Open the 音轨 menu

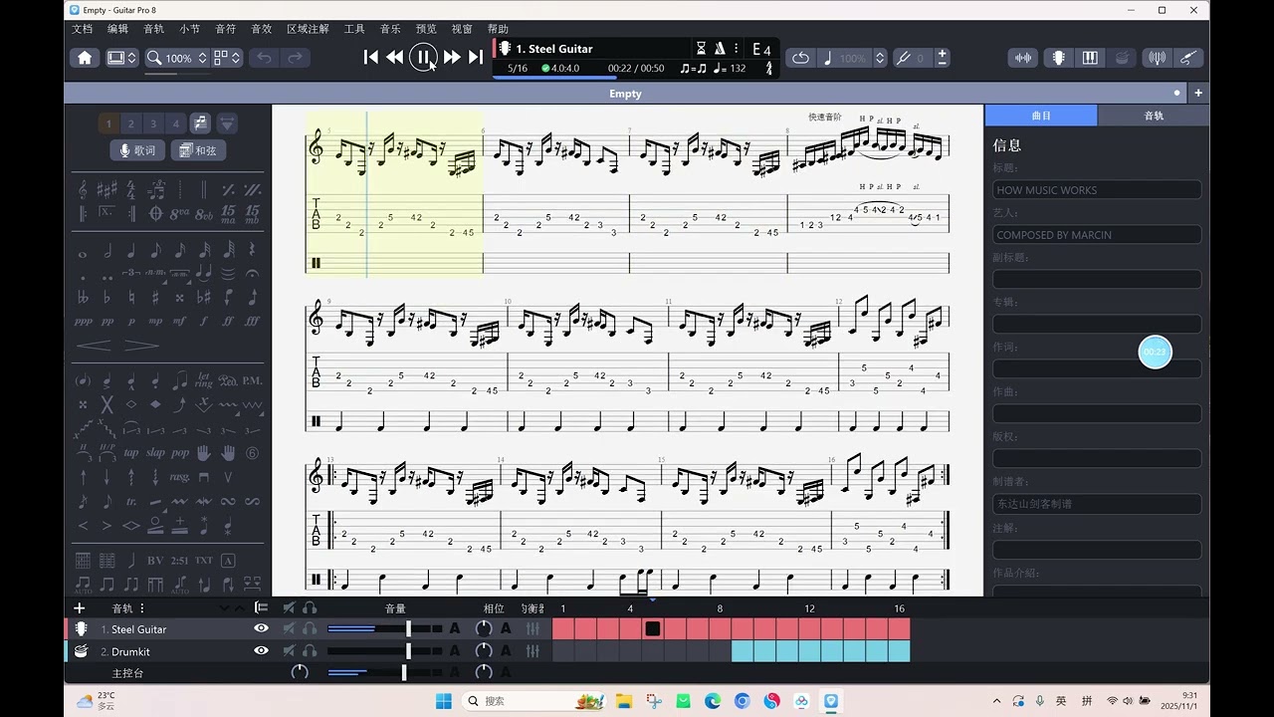click(x=153, y=29)
